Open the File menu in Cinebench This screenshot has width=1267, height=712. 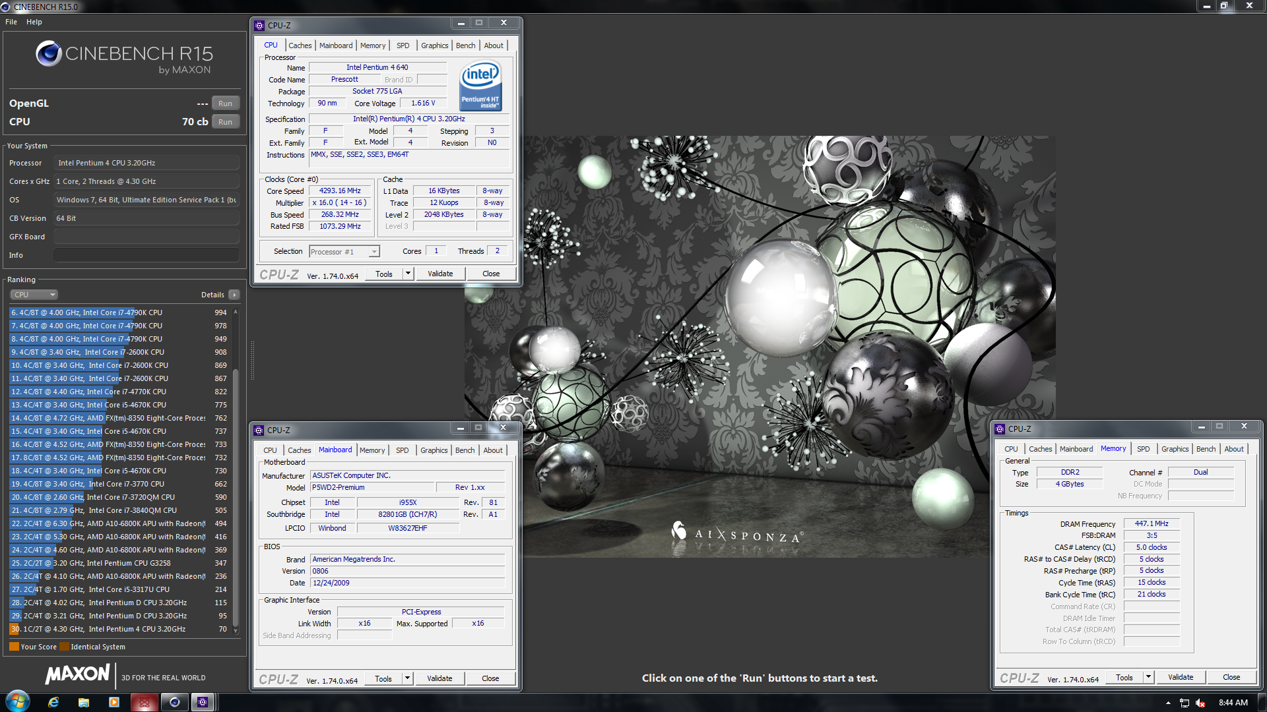click(11, 22)
